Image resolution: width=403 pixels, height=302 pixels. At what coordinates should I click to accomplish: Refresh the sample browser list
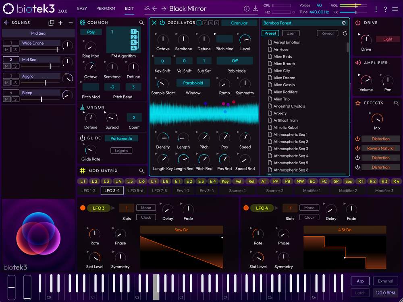(x=345, y=33)
